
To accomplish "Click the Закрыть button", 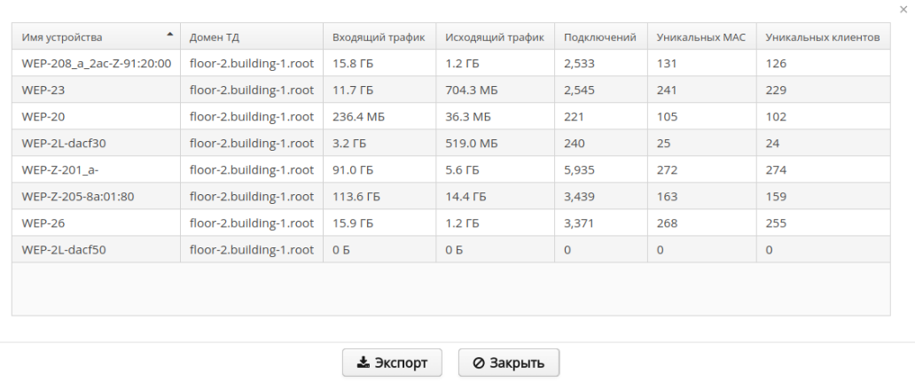I will (x=508, y=363).
